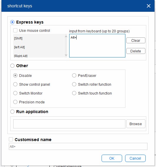Clear the keyboard shortcut input

136,40
